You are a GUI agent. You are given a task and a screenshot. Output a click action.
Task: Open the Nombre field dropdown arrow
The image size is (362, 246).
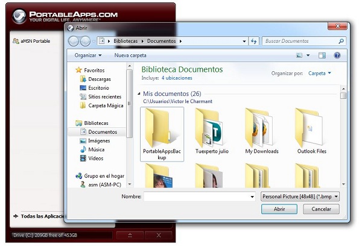(x=252, y=197)
